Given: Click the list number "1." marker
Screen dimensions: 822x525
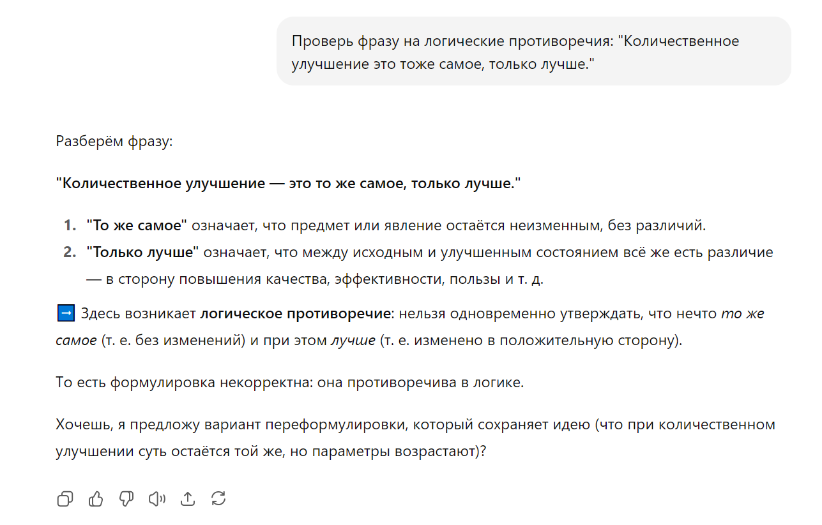Looking at the screenshot, I should pos(69,225).
